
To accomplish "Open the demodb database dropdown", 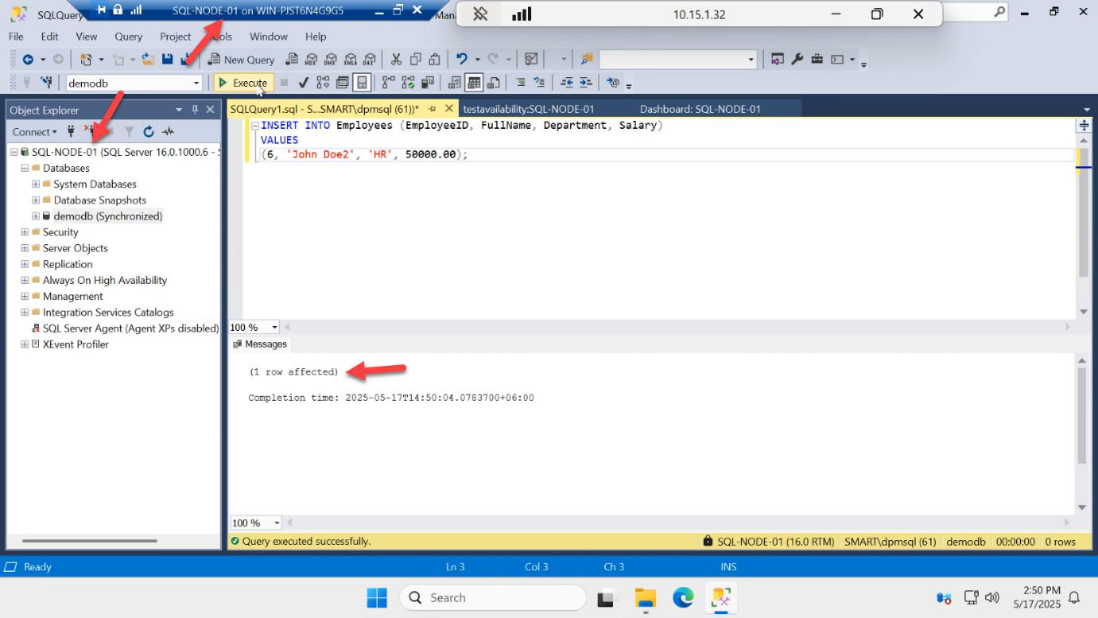I will 196,83.
